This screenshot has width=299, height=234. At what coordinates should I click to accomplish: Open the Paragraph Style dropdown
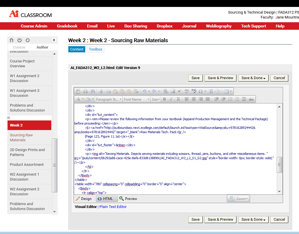(108, 99)
